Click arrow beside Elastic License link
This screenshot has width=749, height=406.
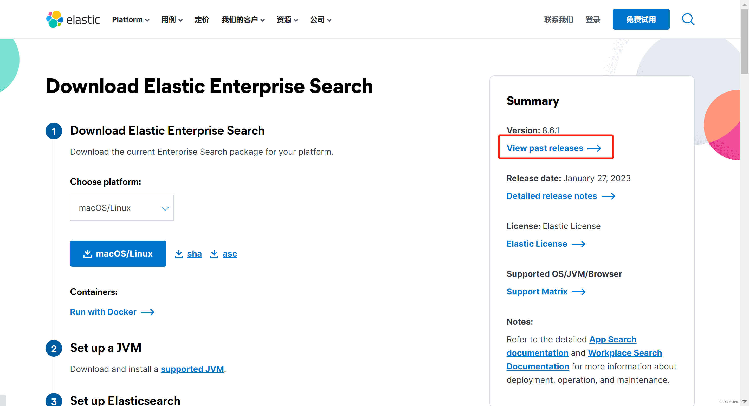tap(578, 244)
